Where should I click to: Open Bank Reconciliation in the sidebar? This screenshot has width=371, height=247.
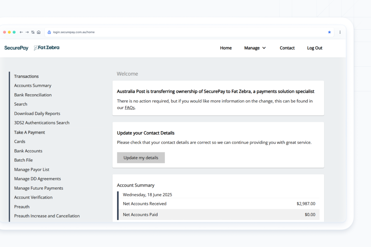click(33, 95)
